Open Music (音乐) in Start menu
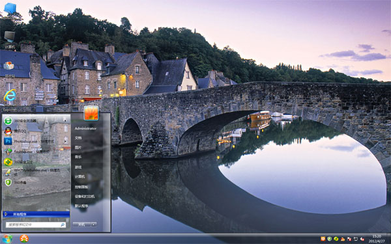 pyautogui.click(x=78, y=157)
